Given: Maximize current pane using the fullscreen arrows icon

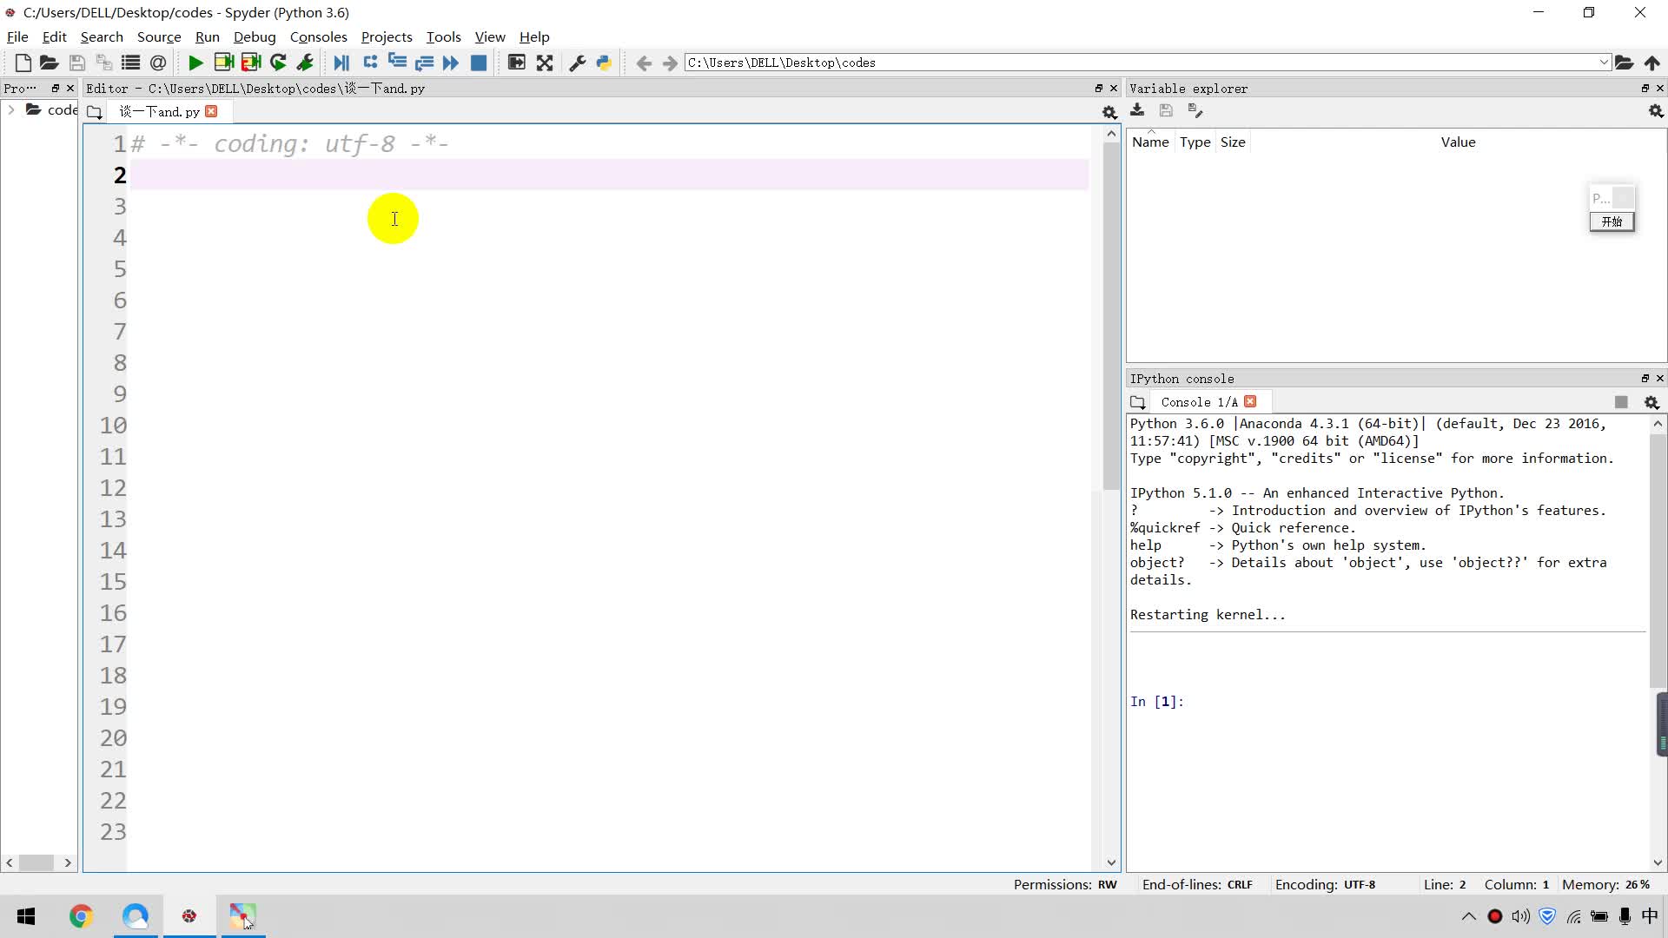Looking at the screenshot, I should click(545, 63).
